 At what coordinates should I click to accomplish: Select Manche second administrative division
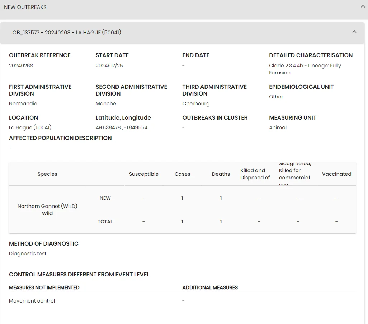pos(106,103)
